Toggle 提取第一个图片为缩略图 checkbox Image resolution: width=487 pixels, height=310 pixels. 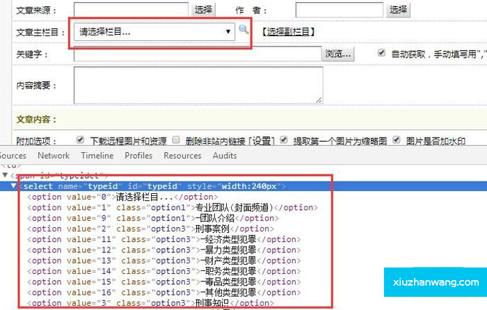point(284,139)
